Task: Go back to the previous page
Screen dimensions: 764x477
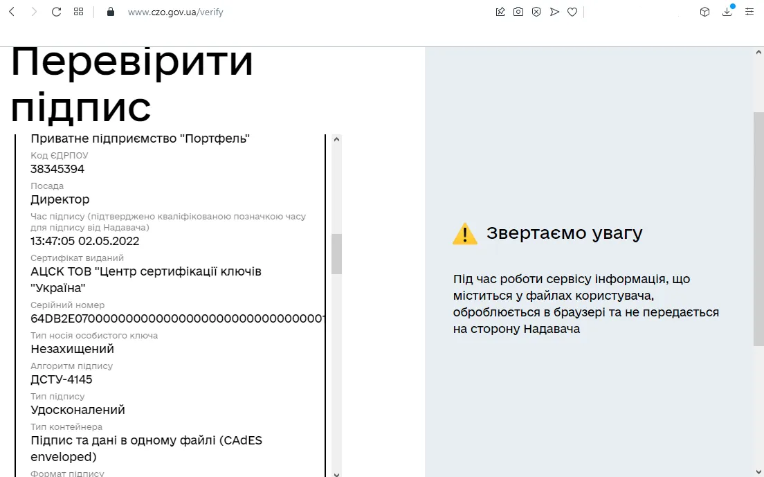Action: click(12, 12)
